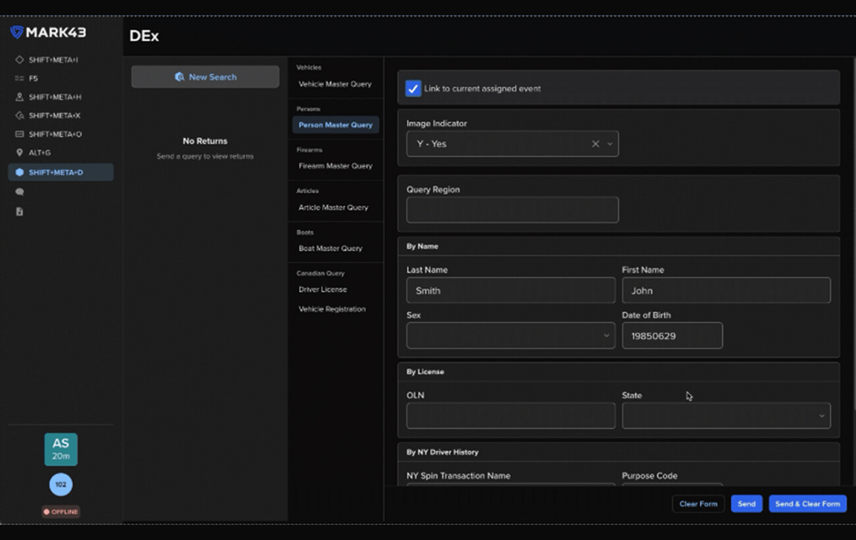
Task: Click the map pin icon labeled ALT+G
Action: (19, 153)
